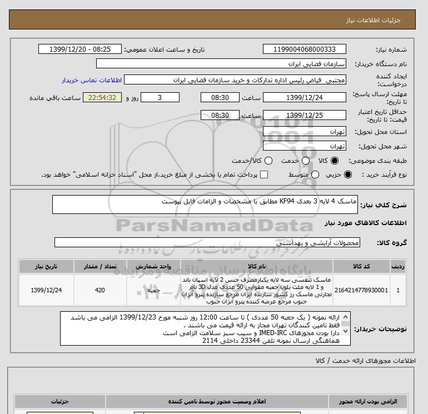Viewport: 428px width, 414px height.
Task: Click the کد کالا column header
Action: pos(361,266)
